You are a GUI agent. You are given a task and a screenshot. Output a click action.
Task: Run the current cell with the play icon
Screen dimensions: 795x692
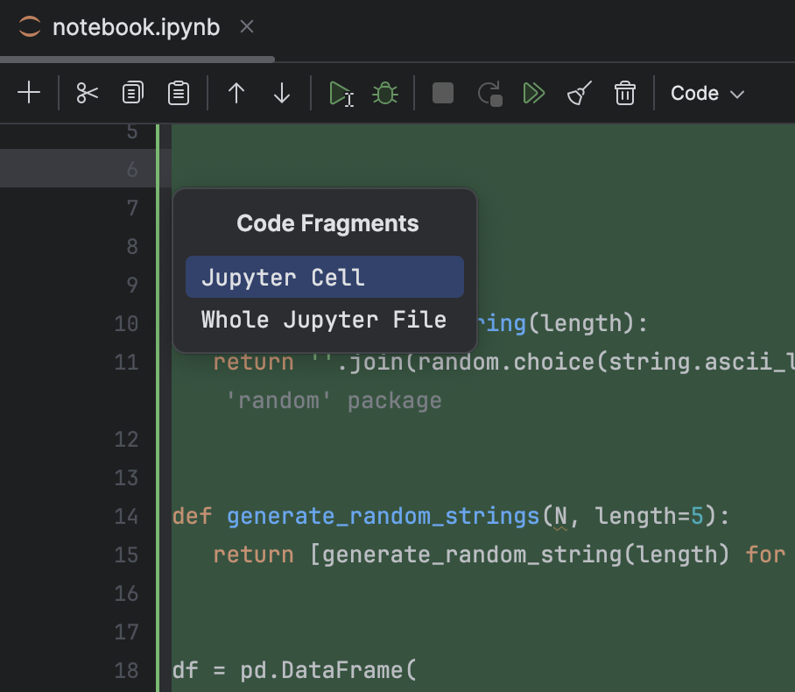pos(340,93)
